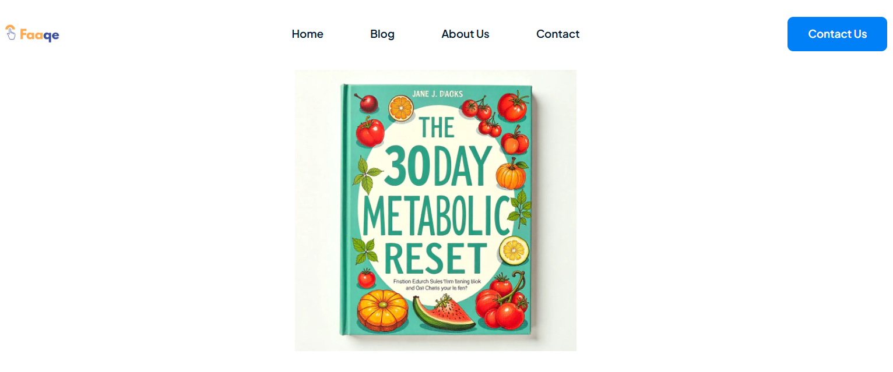Switch to the Blog section
Viewport: 893px width, 372px height.
(382, 34)
